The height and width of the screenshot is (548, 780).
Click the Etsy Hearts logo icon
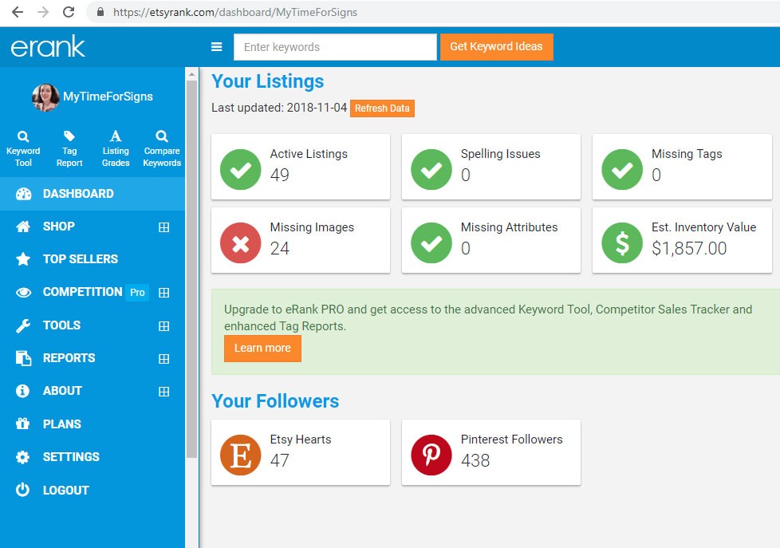coord(240,455)
